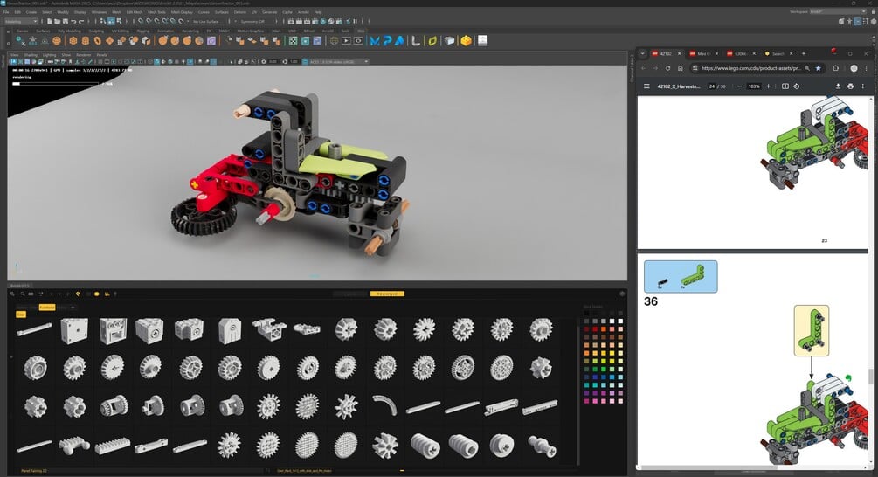This screenshot has width=878, height=477.
Task: Click the render sequence play shelf icon
Action: [x=346, y=41]
